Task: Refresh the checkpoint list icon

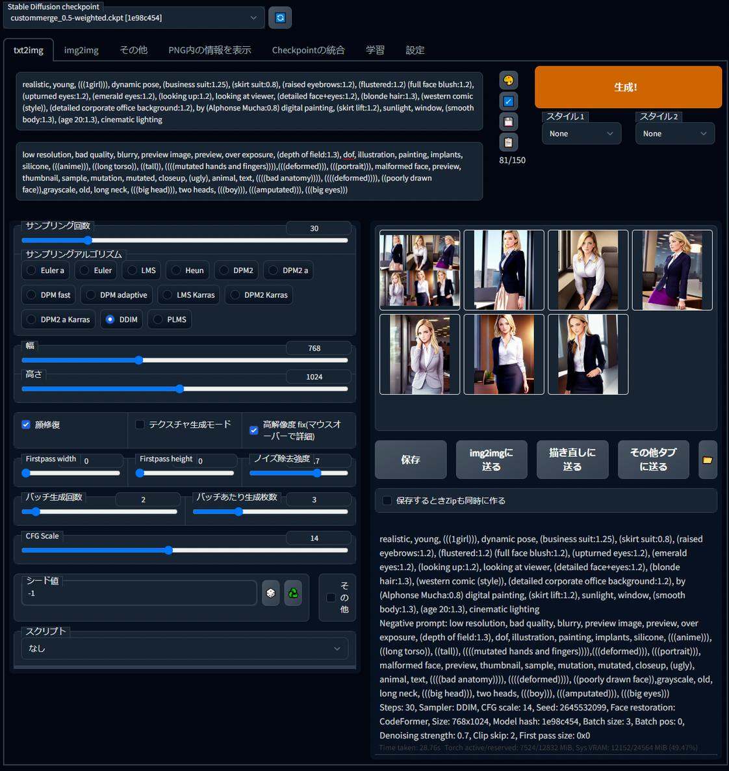Action: (279, 18)
